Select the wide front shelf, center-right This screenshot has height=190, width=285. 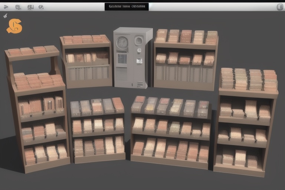(171, 132)
